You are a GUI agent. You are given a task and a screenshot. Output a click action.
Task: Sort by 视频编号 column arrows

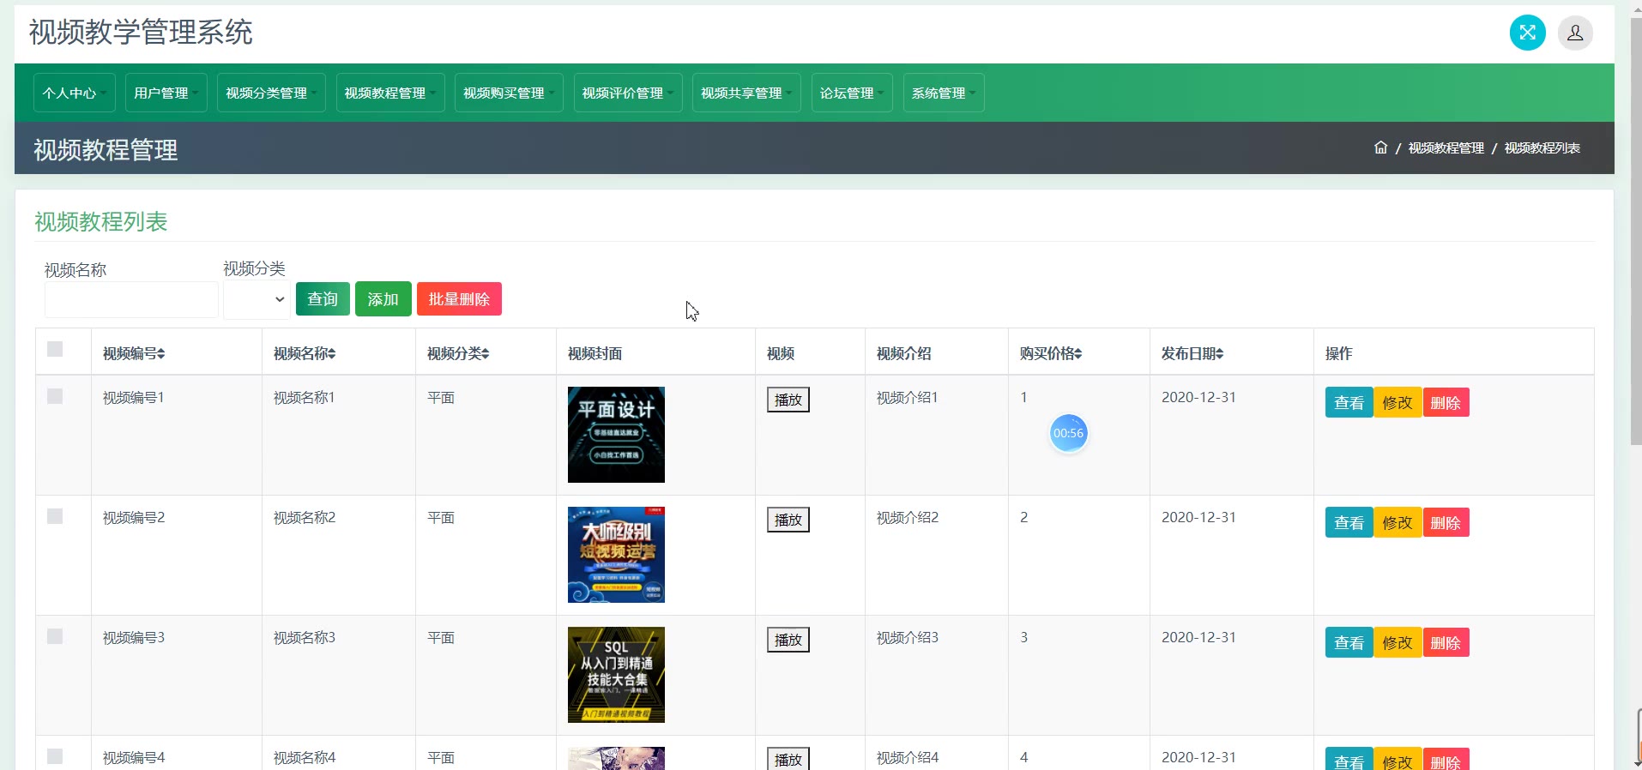coord(160,354)
